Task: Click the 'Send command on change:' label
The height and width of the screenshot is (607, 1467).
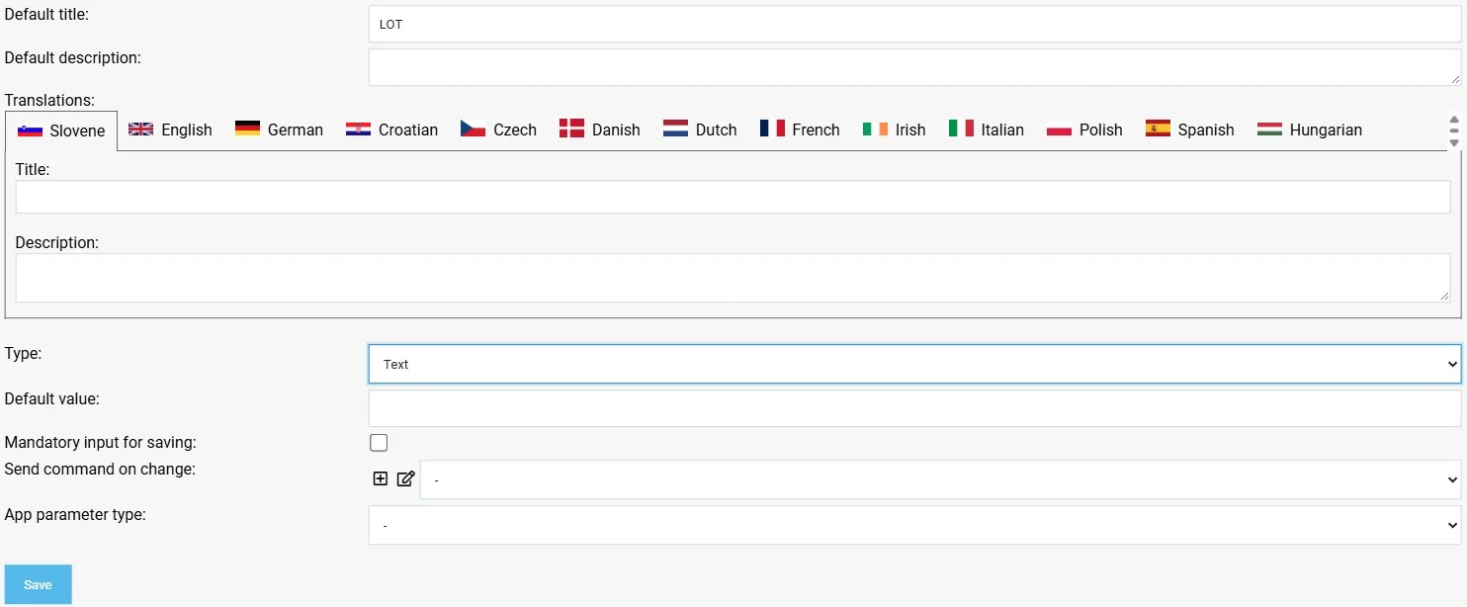Action: pos(100,469)
